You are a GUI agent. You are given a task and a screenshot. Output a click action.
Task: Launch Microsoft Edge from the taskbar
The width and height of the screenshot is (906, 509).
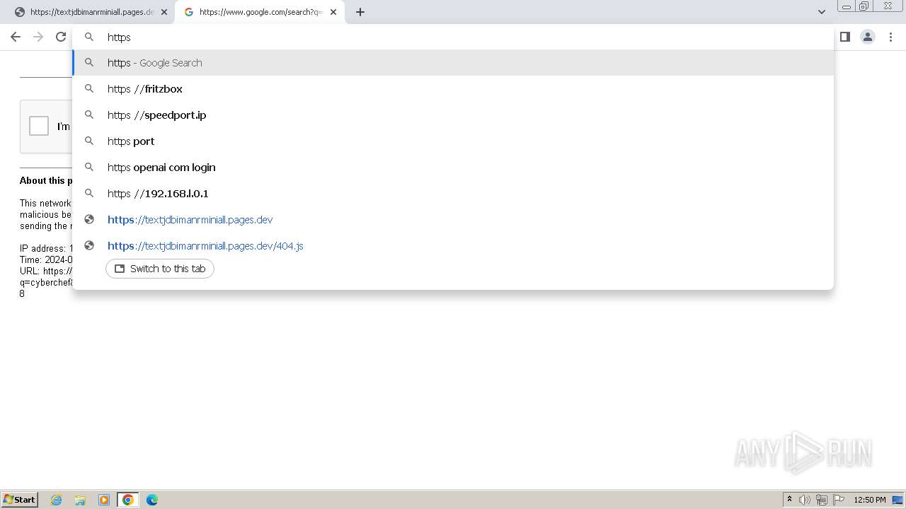(152, 500)
